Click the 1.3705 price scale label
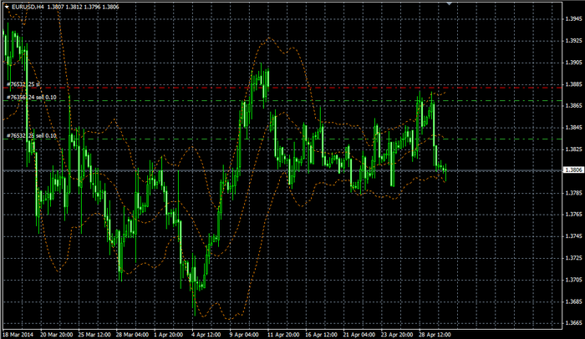The width and height of the screenshot is (585, 339). [573, 280]
